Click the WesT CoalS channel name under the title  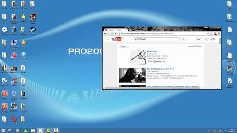click(151, 54)
